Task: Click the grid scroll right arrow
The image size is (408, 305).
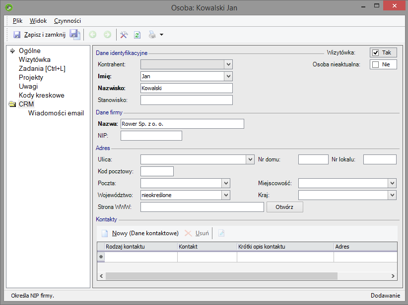Action: (393, 276)
